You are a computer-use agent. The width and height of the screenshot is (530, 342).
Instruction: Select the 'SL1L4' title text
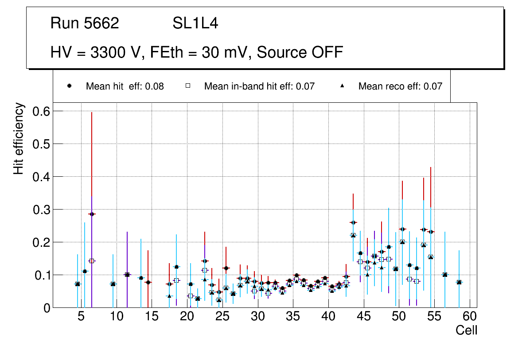[195, 23]
